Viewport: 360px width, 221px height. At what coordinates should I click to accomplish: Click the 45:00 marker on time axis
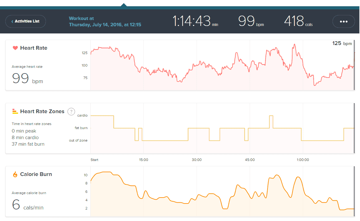pos(250,160)
